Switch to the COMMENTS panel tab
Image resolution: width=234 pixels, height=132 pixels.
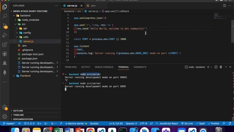tap(140, 67)
